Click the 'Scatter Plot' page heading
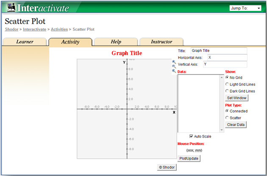The image size is (267, 176). click(x=25, y=22)
